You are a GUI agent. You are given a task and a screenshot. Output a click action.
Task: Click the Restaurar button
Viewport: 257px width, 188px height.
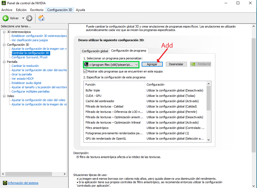tap(200, 64)
